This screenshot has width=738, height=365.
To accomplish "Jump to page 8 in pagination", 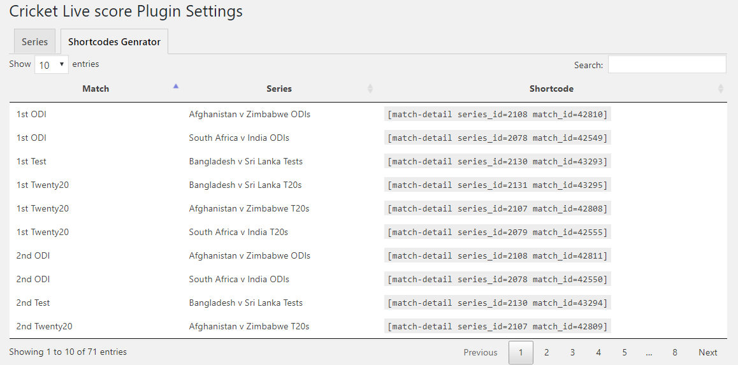I will coord(674,352).
